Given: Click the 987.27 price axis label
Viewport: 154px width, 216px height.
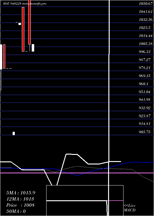Looking at the screenshot, I should tap(144, 60).
